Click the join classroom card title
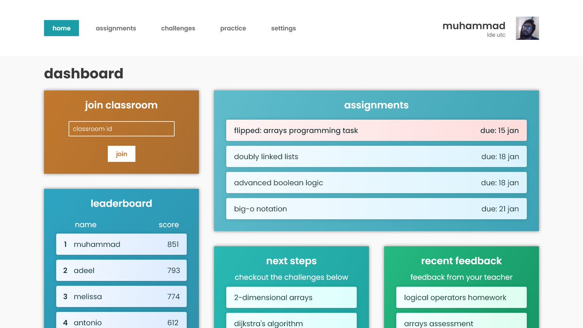 [121, 105]
